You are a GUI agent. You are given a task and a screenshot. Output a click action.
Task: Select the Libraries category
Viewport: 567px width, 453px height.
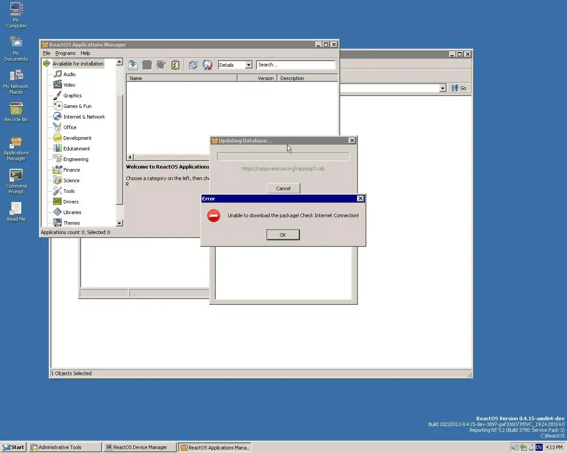coord(72,212)
